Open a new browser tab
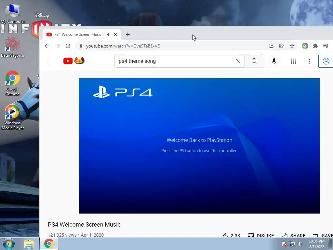The height and width of the screenshot is (250, 333). [x=127, y=35]
